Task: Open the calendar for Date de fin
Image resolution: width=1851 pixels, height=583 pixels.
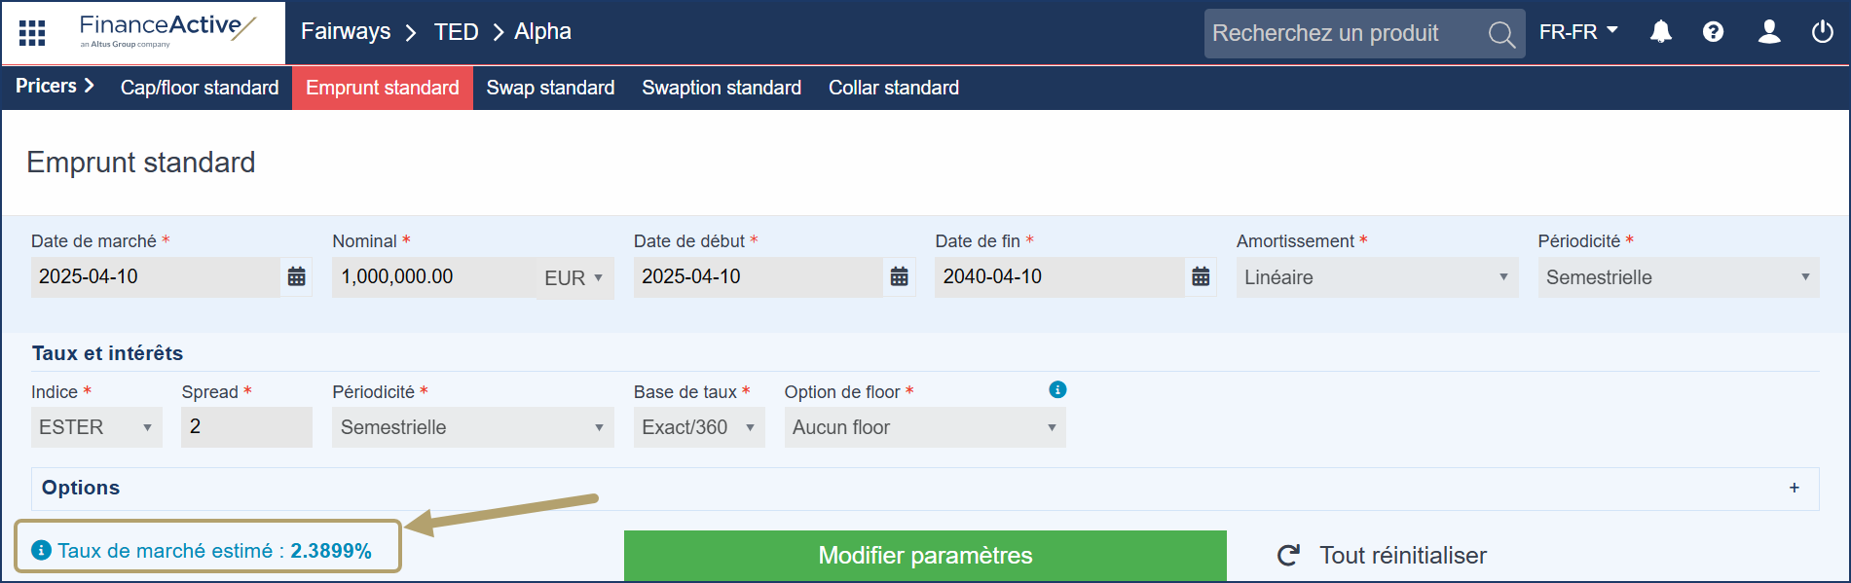Action: click(x=1201, y=276)
